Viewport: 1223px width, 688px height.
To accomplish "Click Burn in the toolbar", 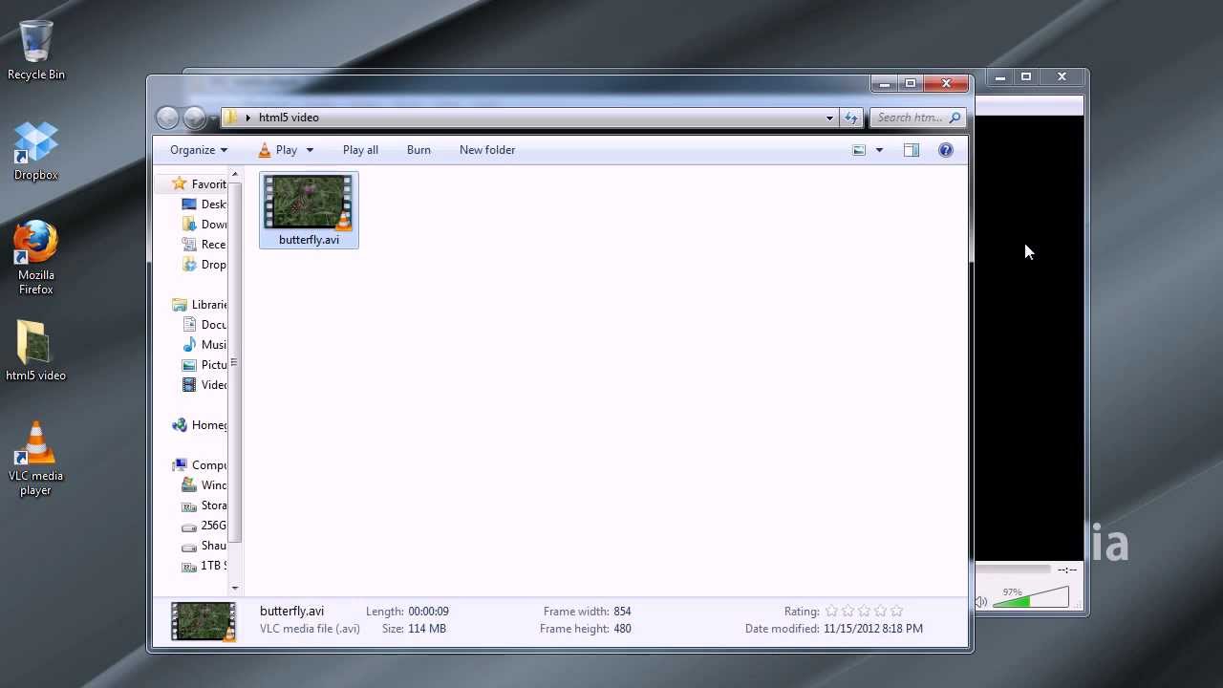I will pyautogui.click(x=418, y=150).
